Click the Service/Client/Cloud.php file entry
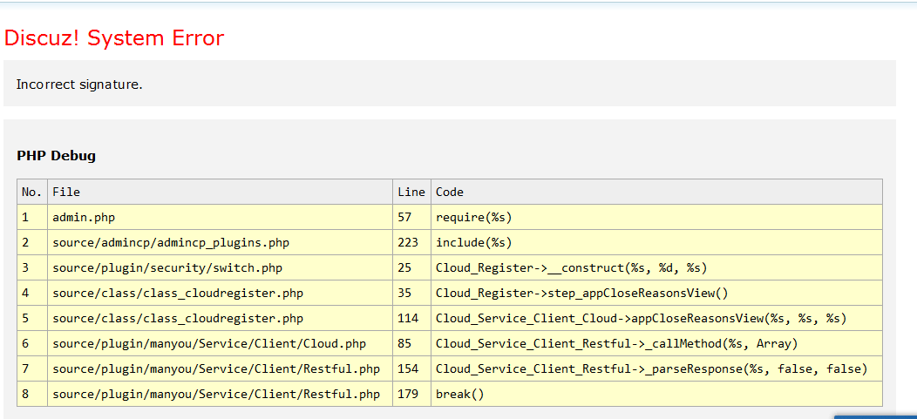The height and width of the screenshot is (419, 917). click(x=209, y=343)
